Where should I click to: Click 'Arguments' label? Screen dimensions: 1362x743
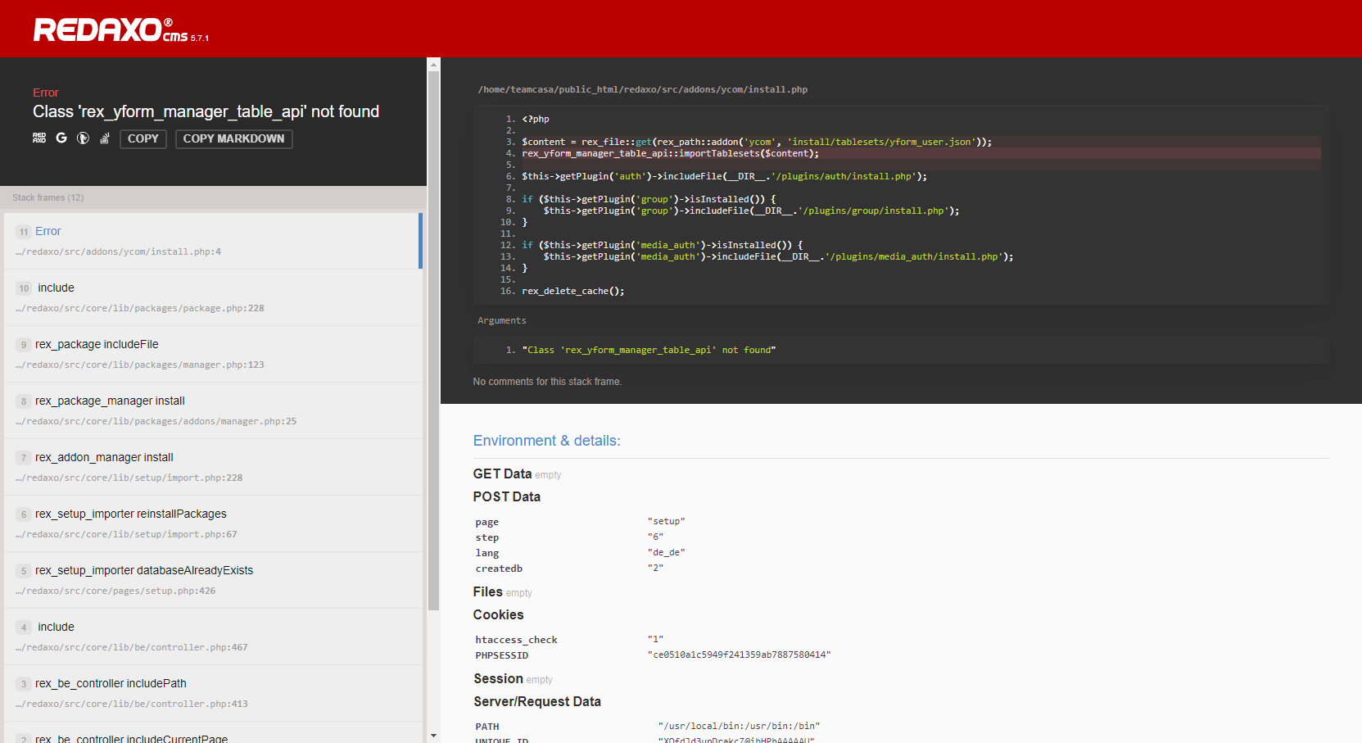pos(502,320)
